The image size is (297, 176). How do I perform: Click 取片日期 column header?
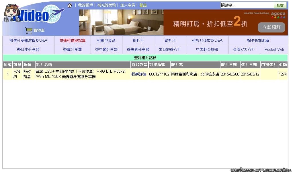pyautogui.click(x=230, y=65)
